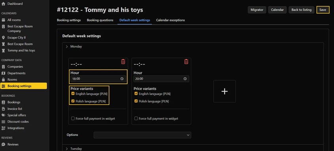Open Special offers page
The image size is (334, 151).
pos(17,115)
